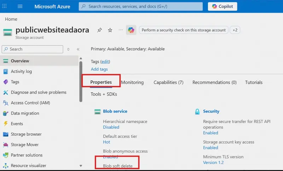Screen dimensions: 283x171
Task: Click the Diagnose and solve problems icon
Action: pos(6,92)
